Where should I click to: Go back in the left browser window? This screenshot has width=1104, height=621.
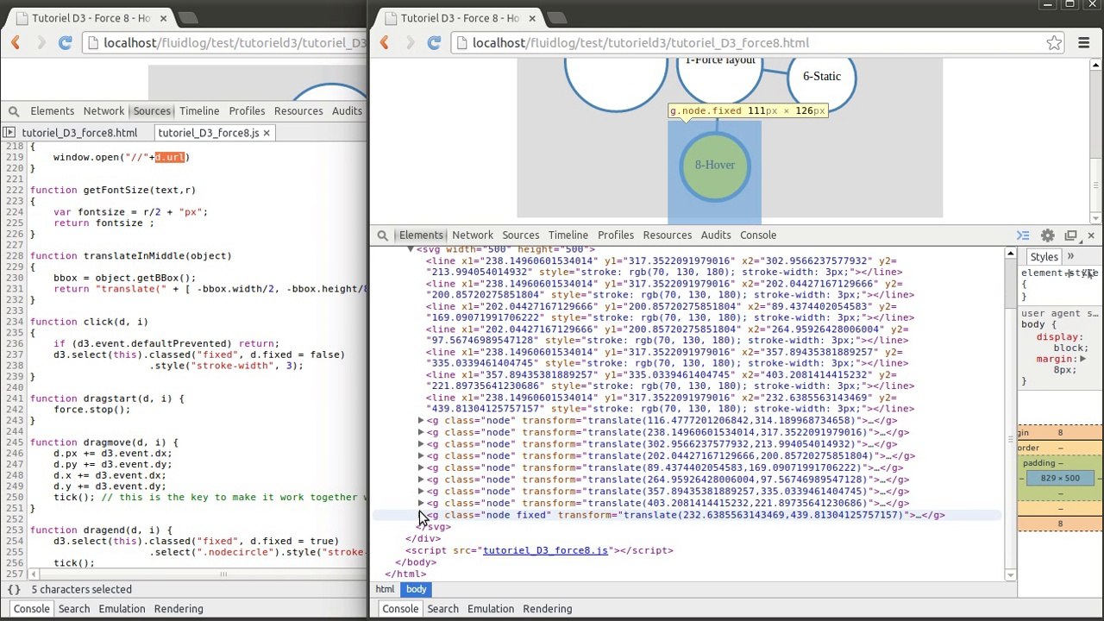[16, 43]
